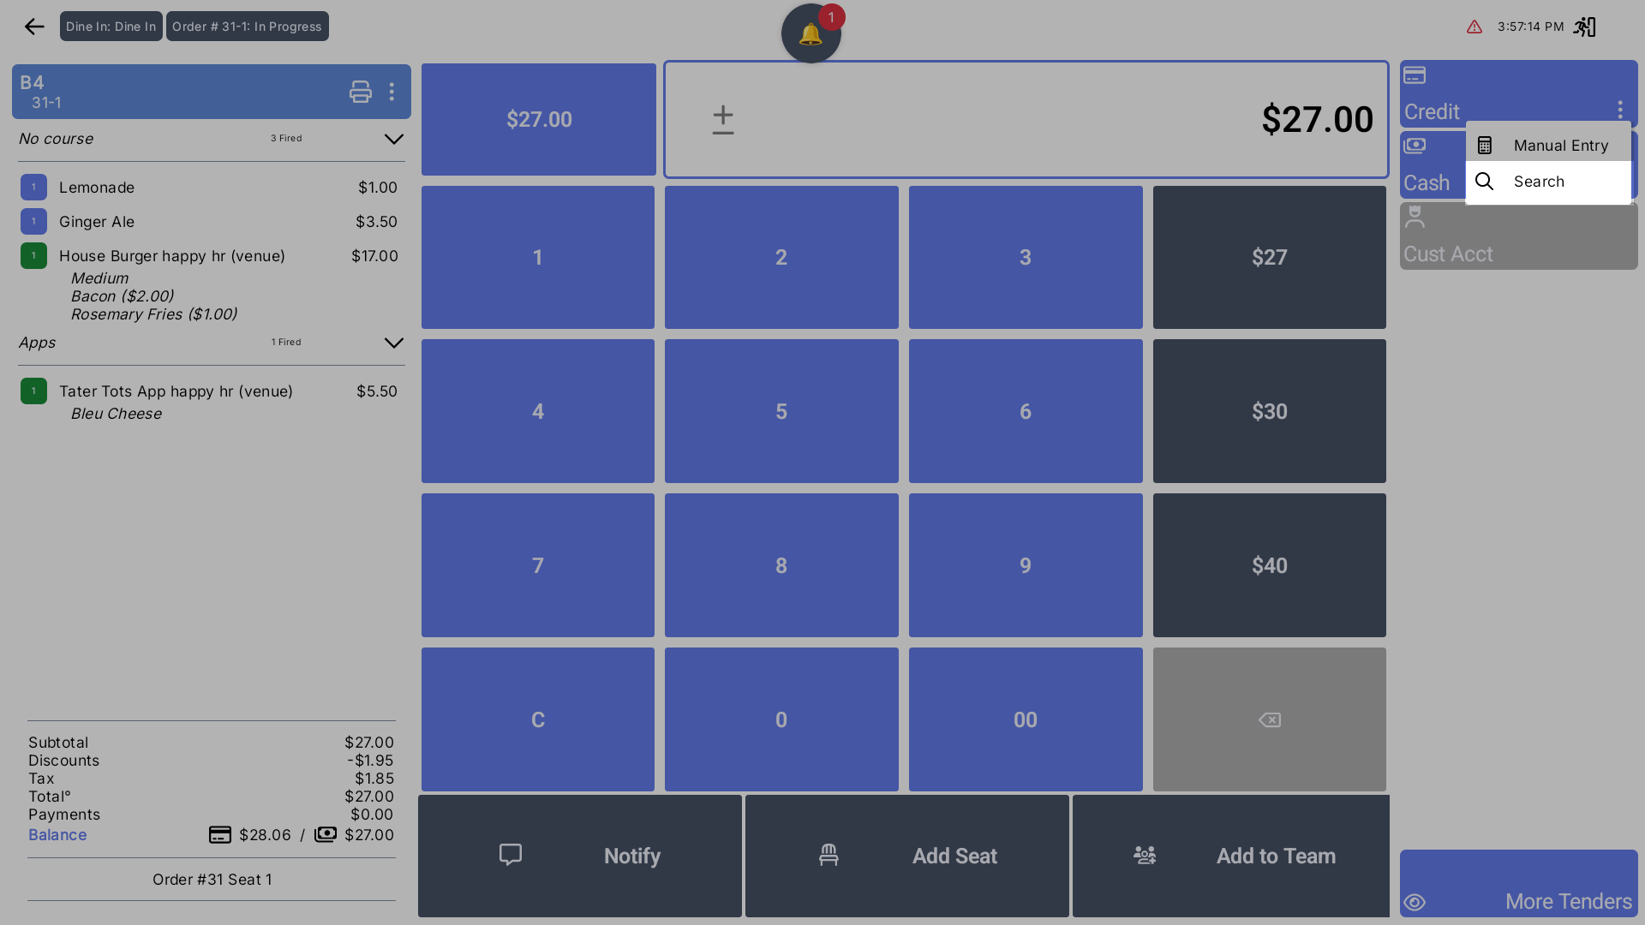Image resolution: width=1645 pixels, height=925 pixels.
Task: Click the plus/minus sign toggle icon
Action: (x=722, y=120)
